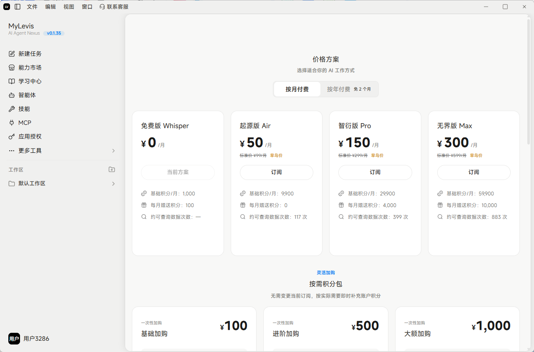Click 基础积分/月: 9,900 text
This screenshot has width=534, height=352.
coord(272,193)
